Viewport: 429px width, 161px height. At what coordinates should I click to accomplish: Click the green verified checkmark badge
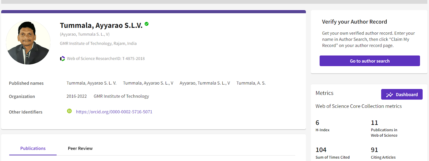click(147, 24)
